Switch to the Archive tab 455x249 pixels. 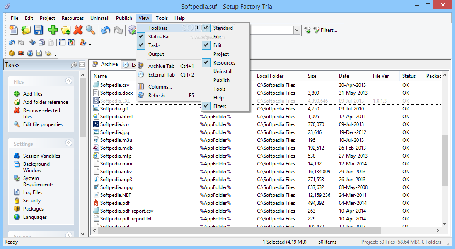(x=105, y=64)
